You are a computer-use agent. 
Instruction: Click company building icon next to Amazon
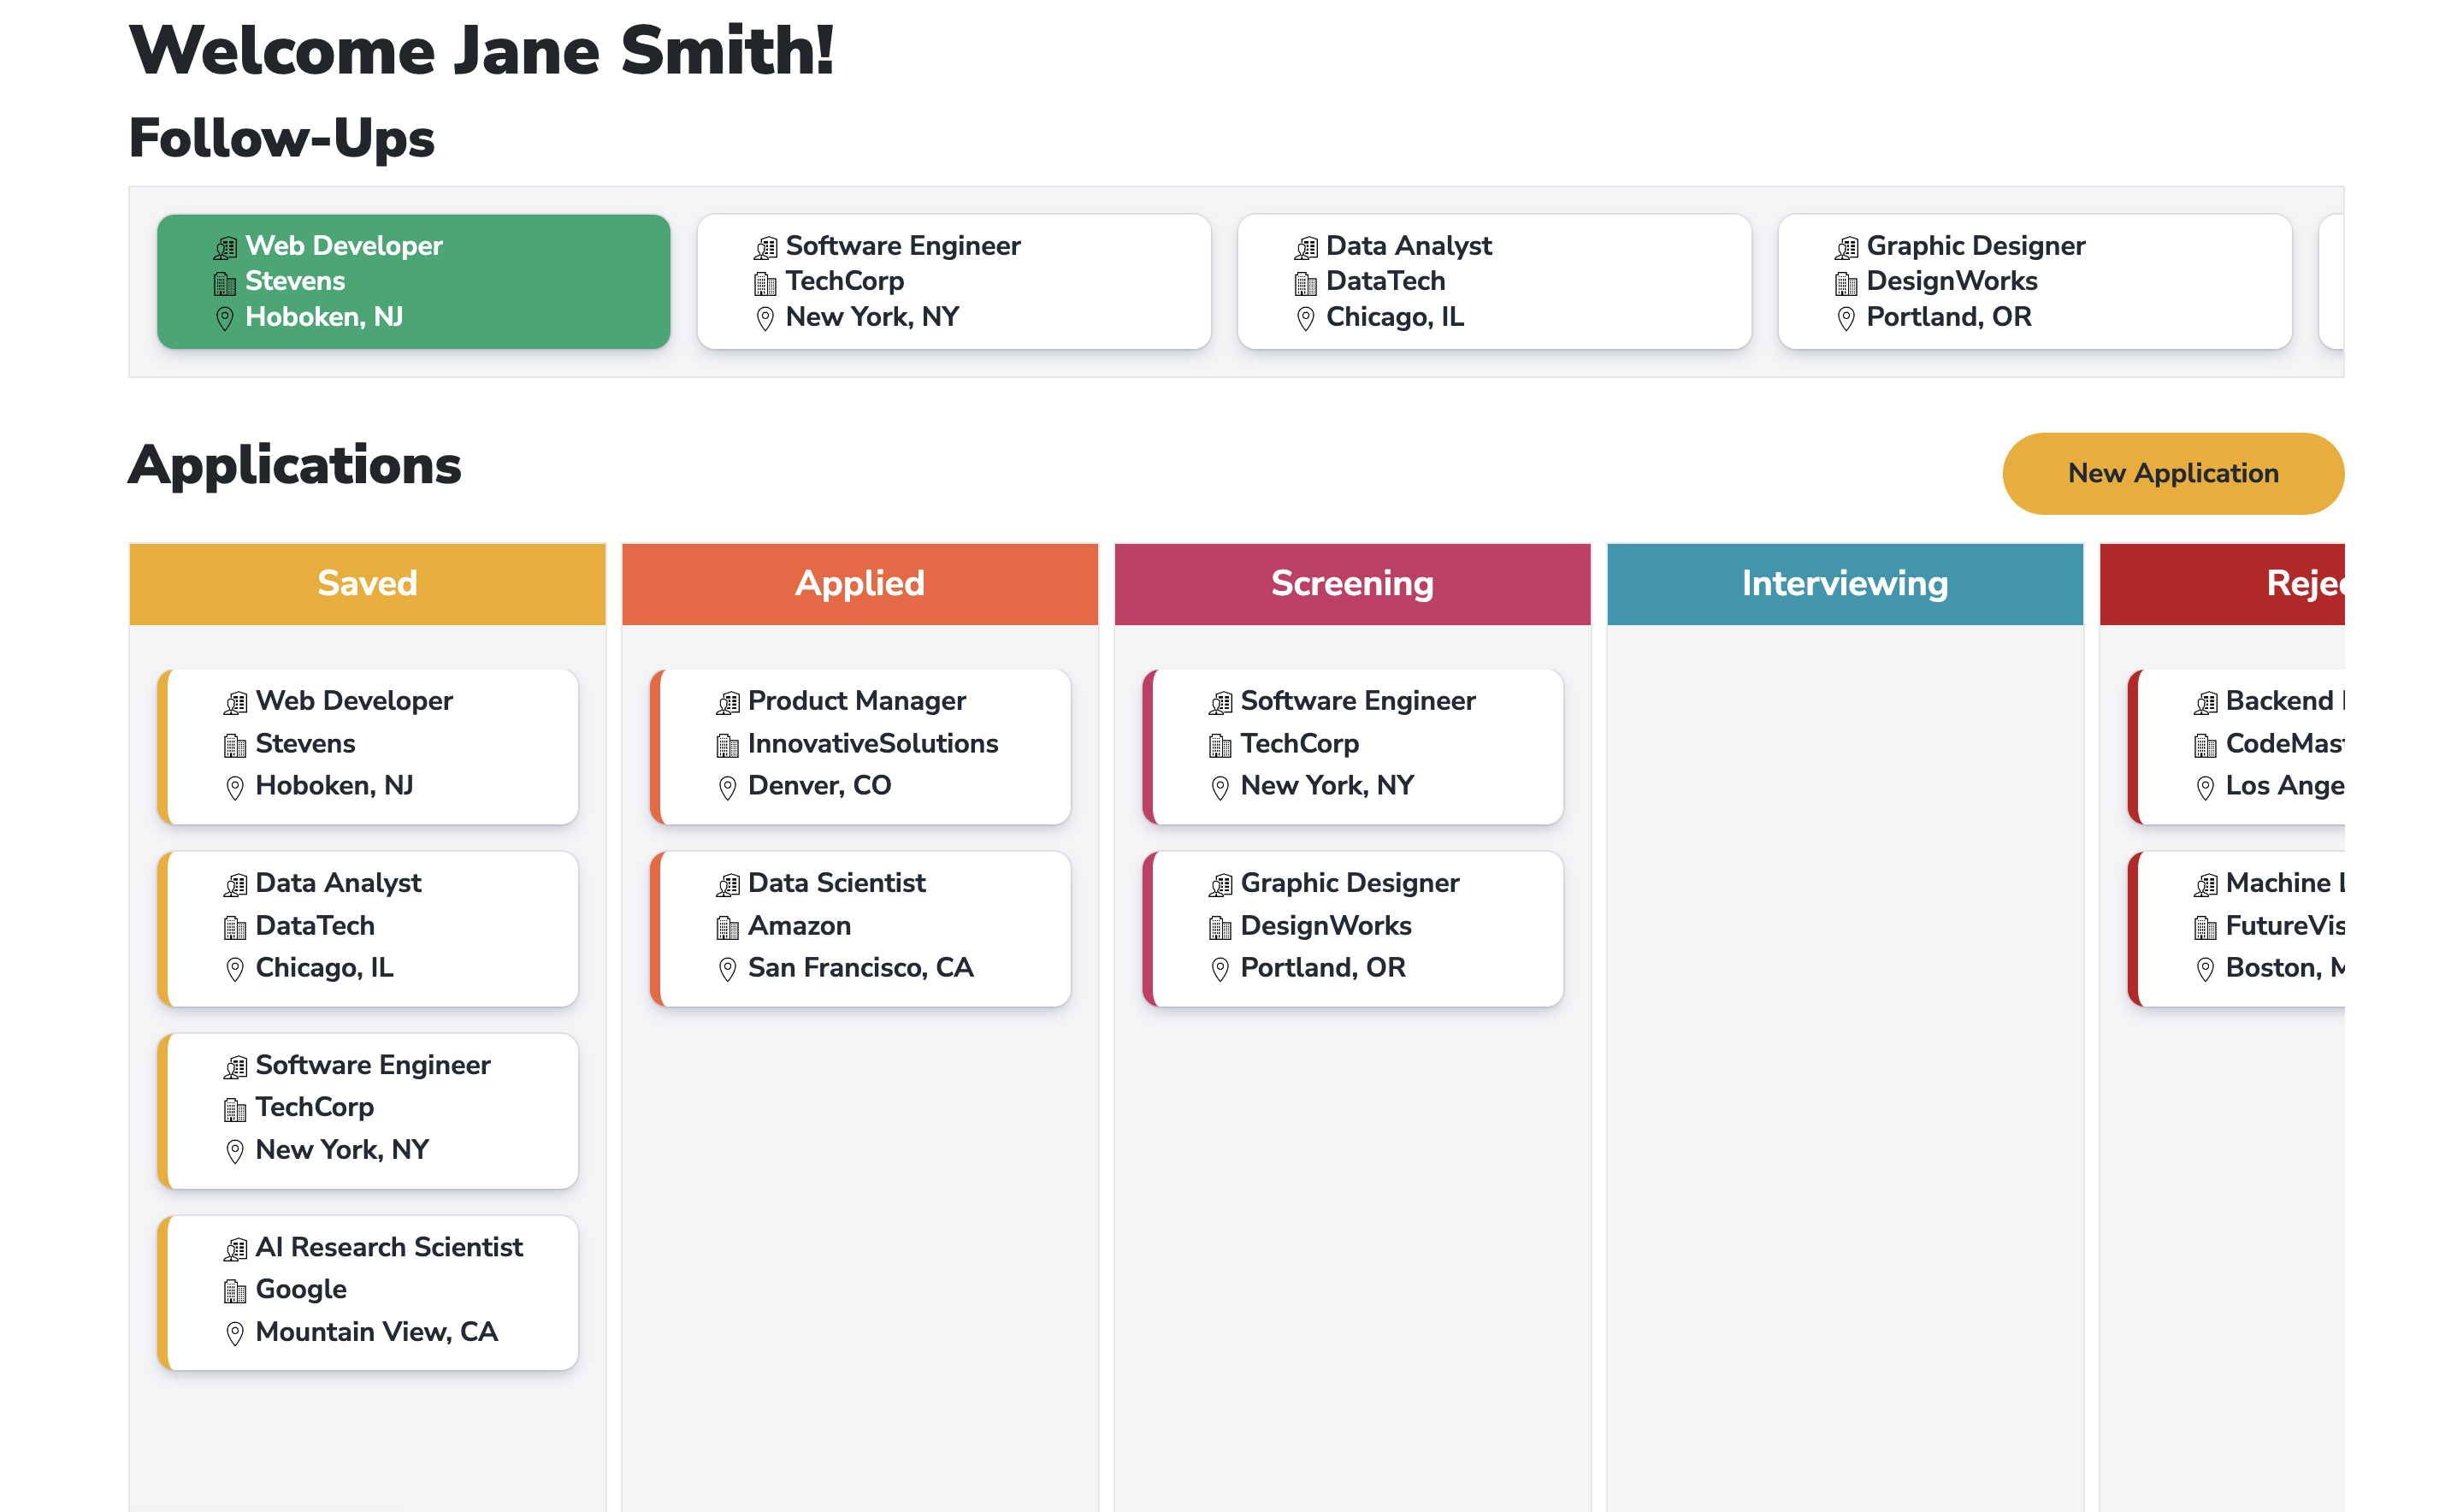(727, 928)
